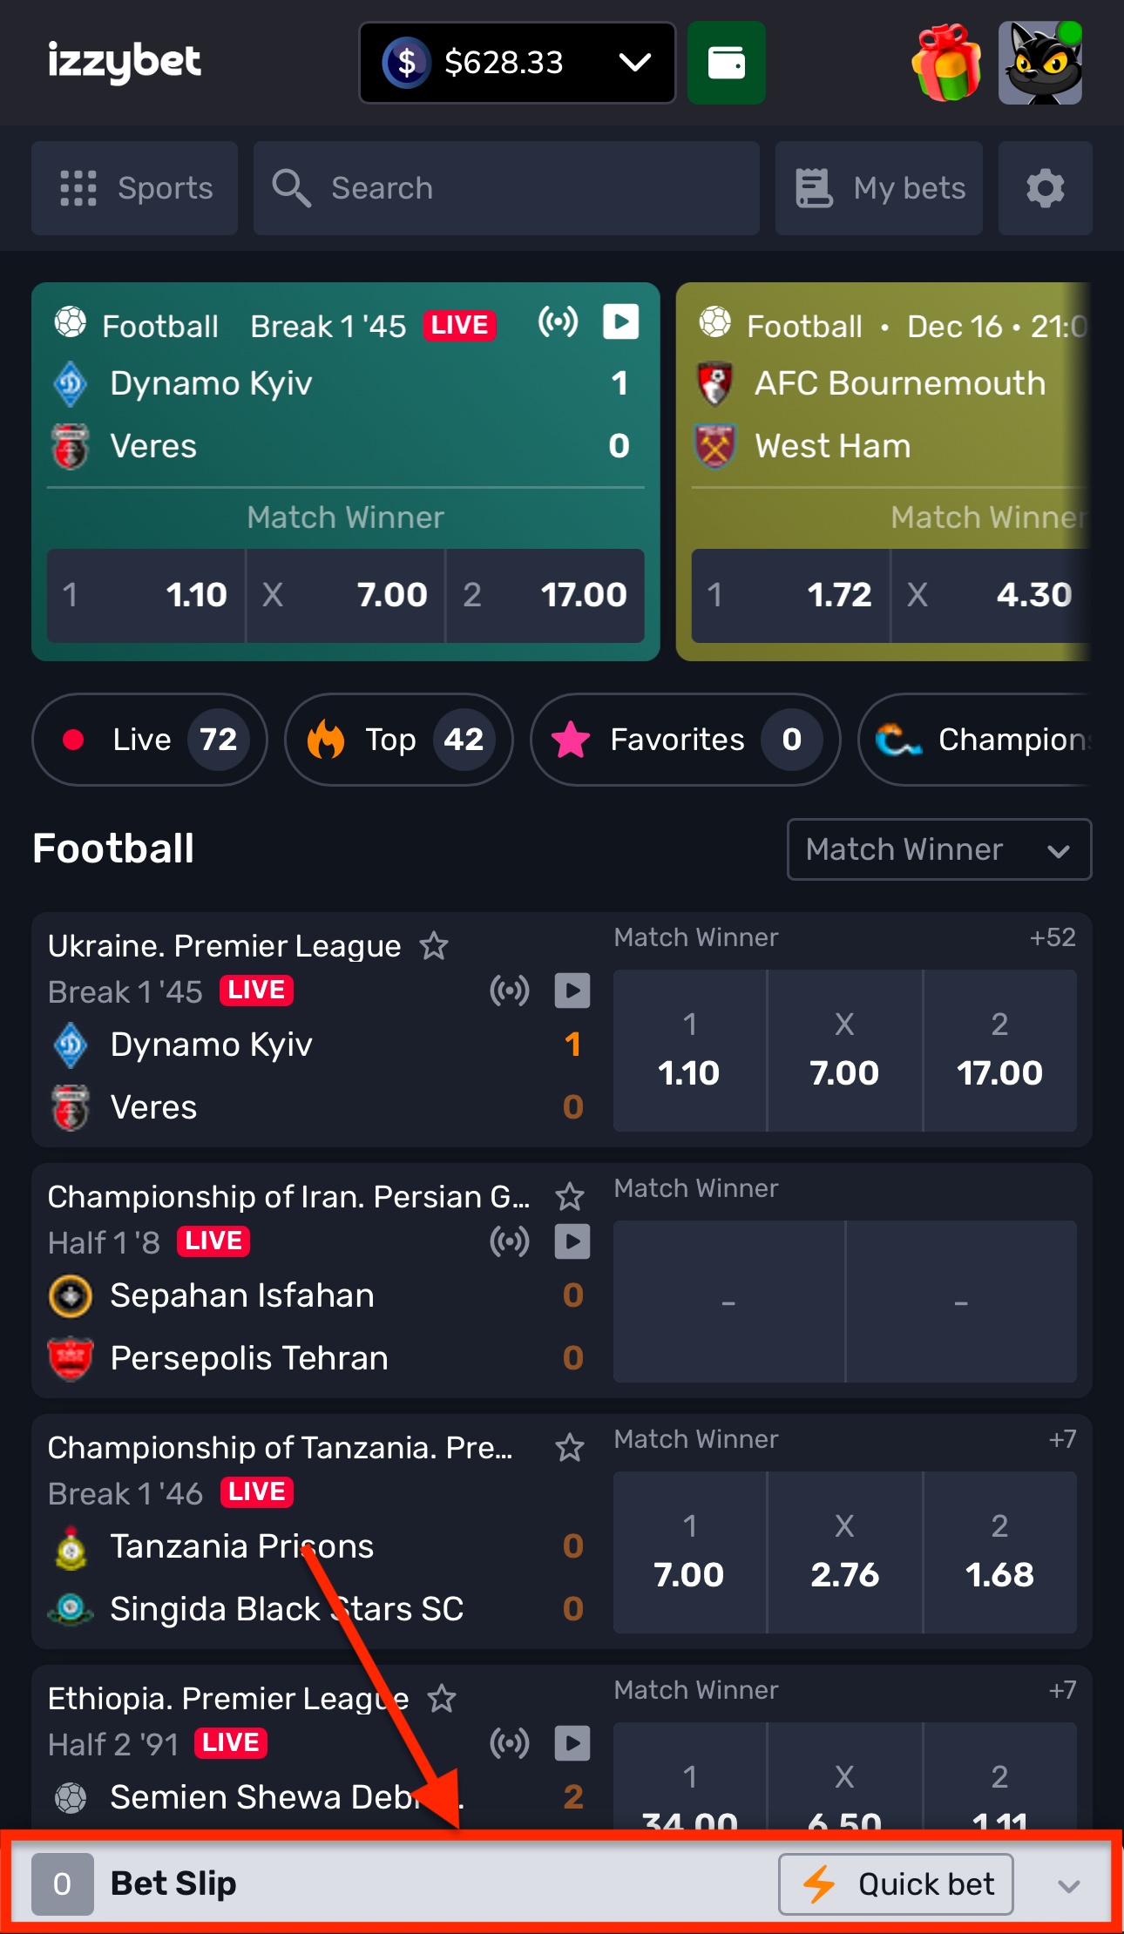Open the black cat profile avatar
This screenshot has width=1124, height=1934.
point(1041,63)
